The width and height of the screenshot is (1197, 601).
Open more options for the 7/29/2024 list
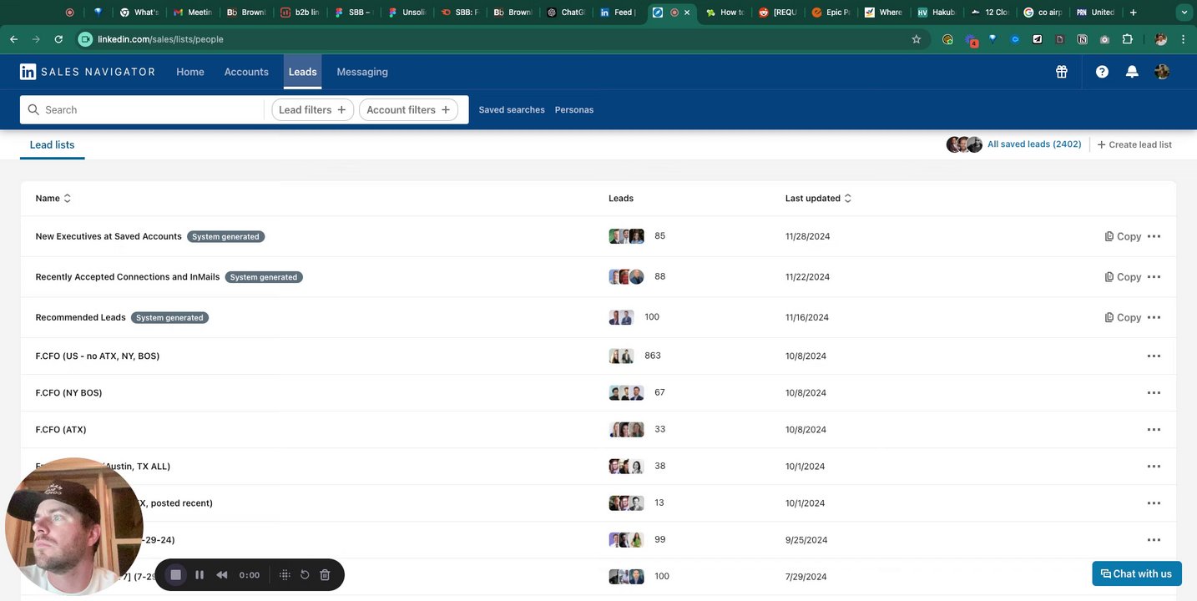click(x=1154, y=576)
